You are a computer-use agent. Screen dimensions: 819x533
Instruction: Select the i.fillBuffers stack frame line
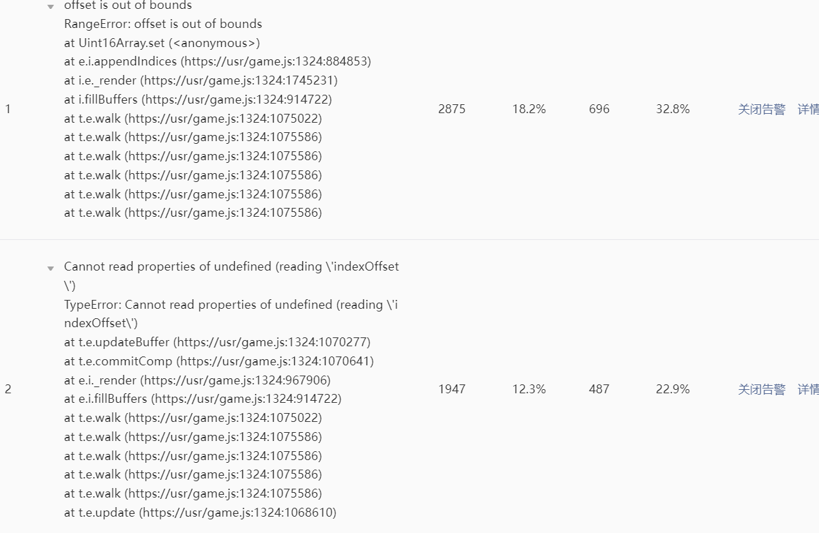[198, 100]
